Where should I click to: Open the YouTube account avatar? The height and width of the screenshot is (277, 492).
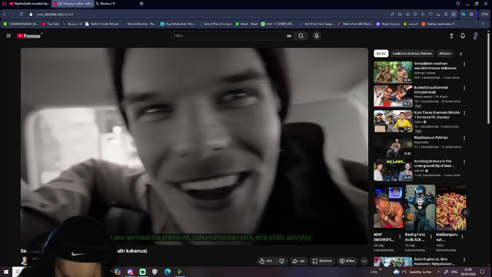coord(476,36)
